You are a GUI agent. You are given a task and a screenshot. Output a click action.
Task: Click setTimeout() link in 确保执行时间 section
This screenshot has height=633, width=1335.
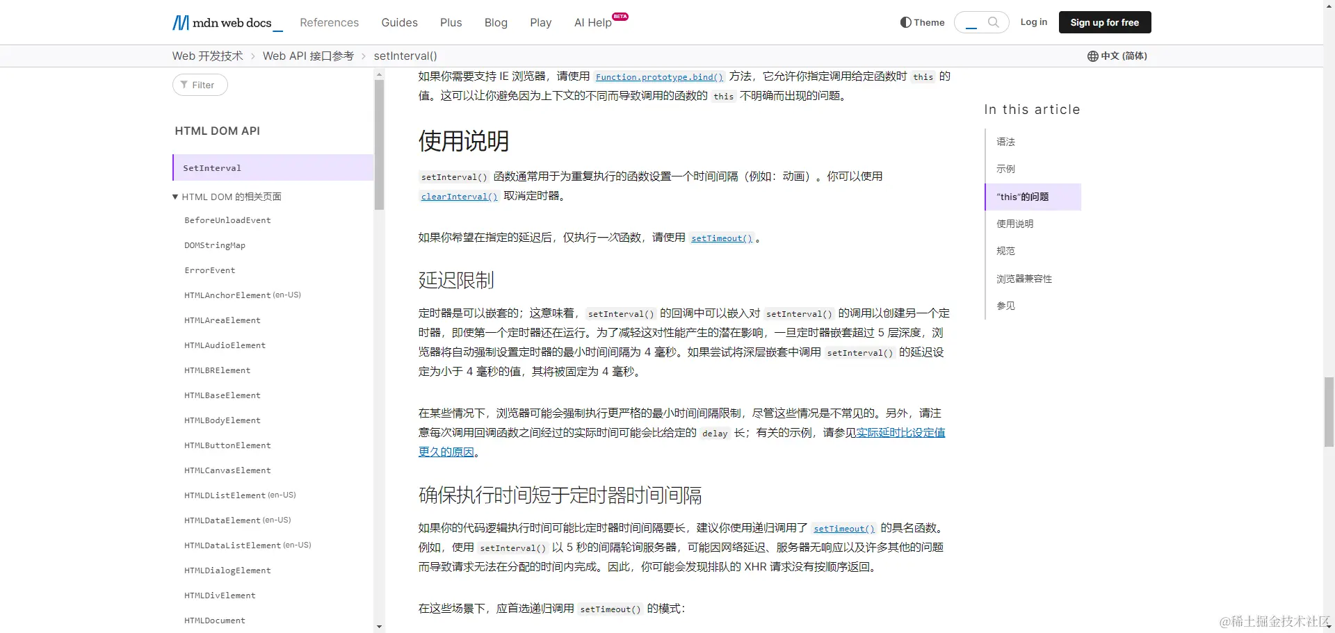[x=844, y=529]
